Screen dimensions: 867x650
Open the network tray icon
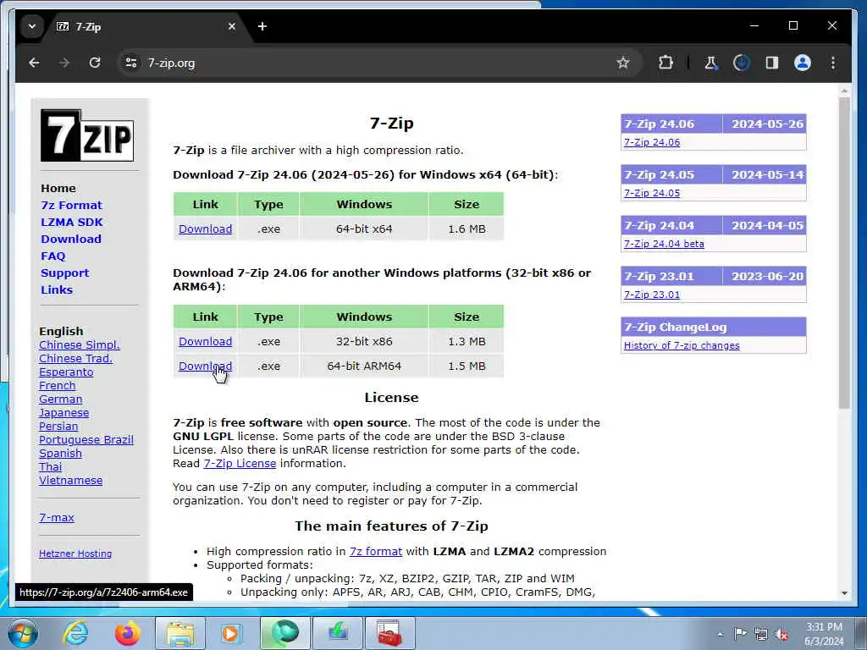pyautogui.click(x=761, y=634)
